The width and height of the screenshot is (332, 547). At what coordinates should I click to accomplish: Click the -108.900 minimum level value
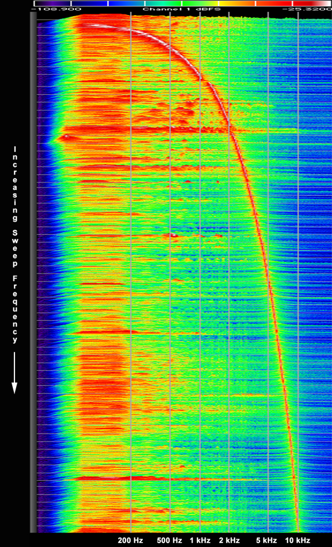[x=56, y=9]
